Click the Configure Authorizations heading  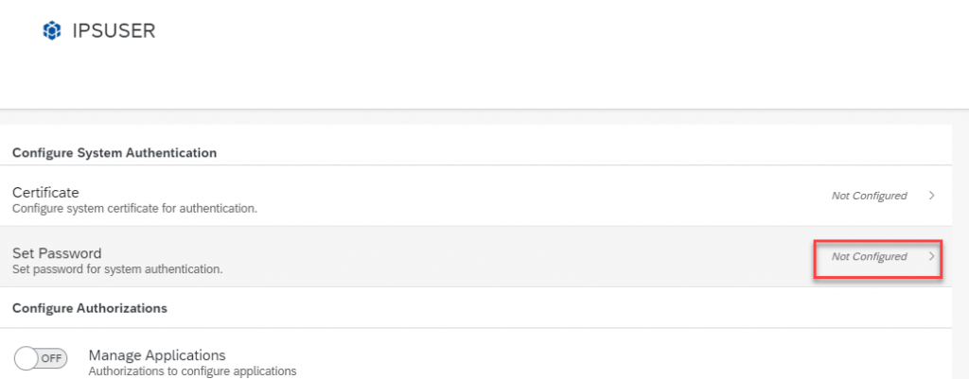90,308
